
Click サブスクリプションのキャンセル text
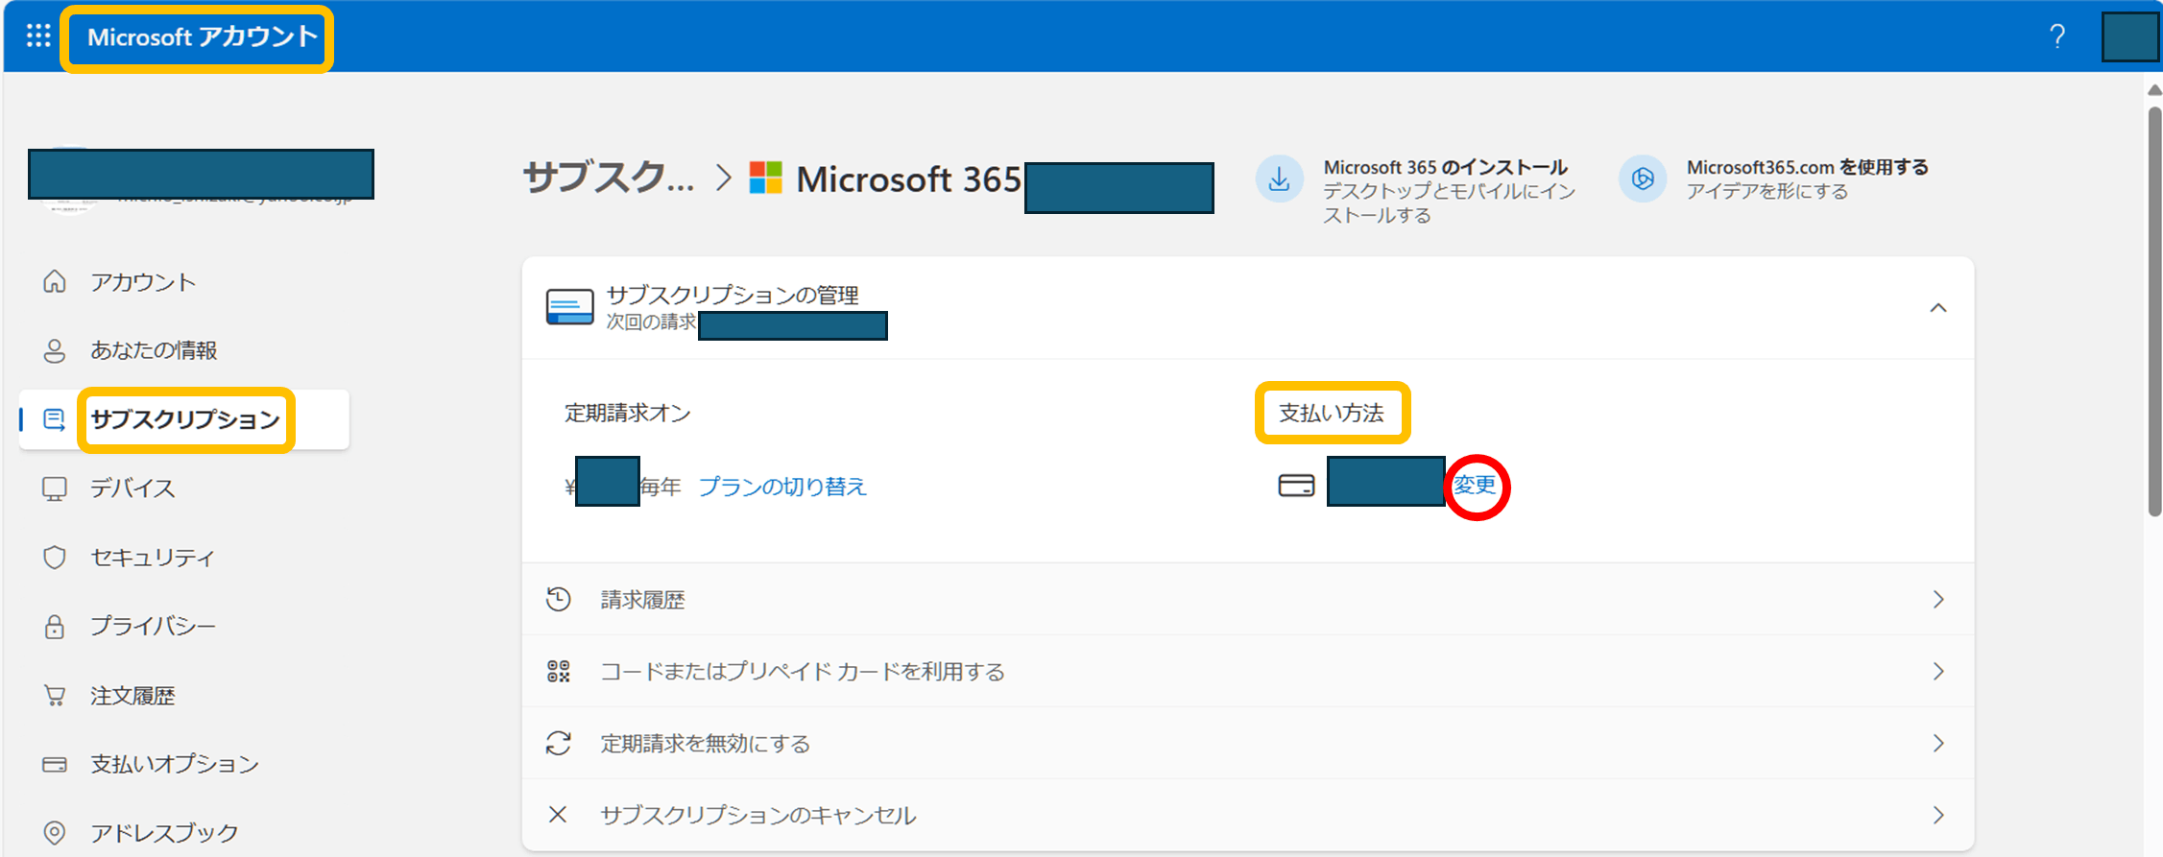tap(758, 816)
